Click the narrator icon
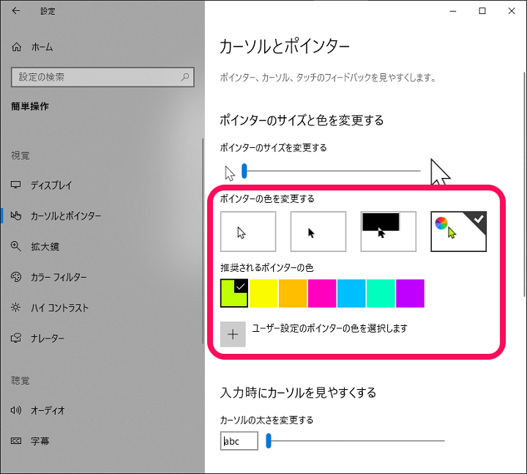Image resolution: width=527 pixels, height=474 pixels. (16, 338)
